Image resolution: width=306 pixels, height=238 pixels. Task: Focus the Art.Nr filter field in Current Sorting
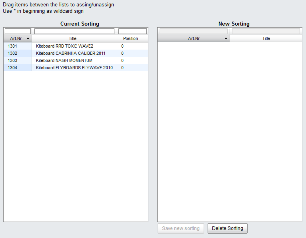pyautogui.click(x=18, y=31)
